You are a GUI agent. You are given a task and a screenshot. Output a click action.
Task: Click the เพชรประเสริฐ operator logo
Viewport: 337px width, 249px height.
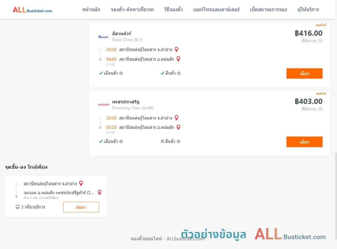104,105
